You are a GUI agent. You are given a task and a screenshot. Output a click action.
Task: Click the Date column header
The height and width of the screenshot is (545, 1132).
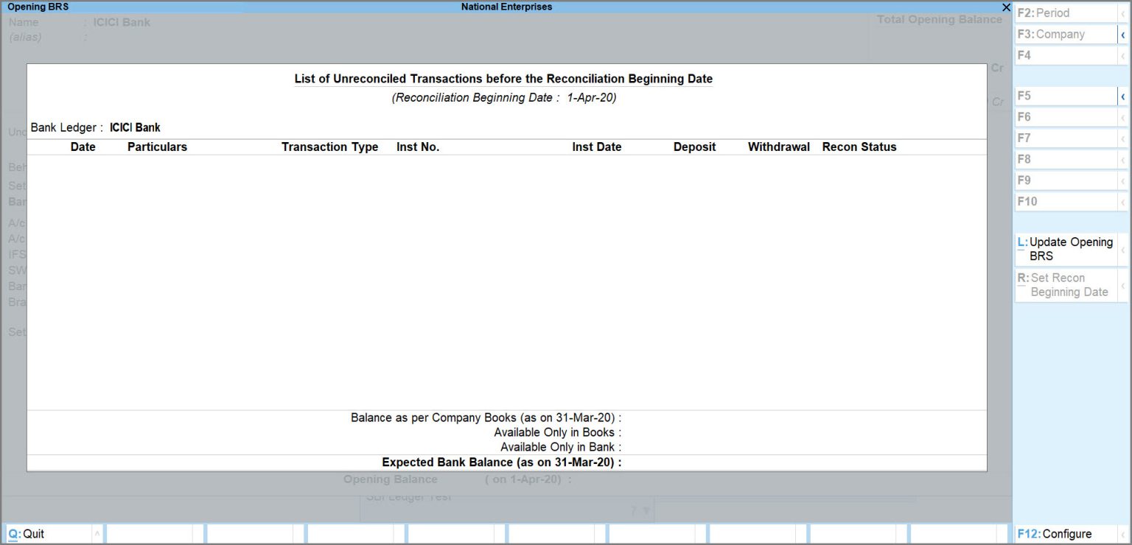tap(83, 147)
